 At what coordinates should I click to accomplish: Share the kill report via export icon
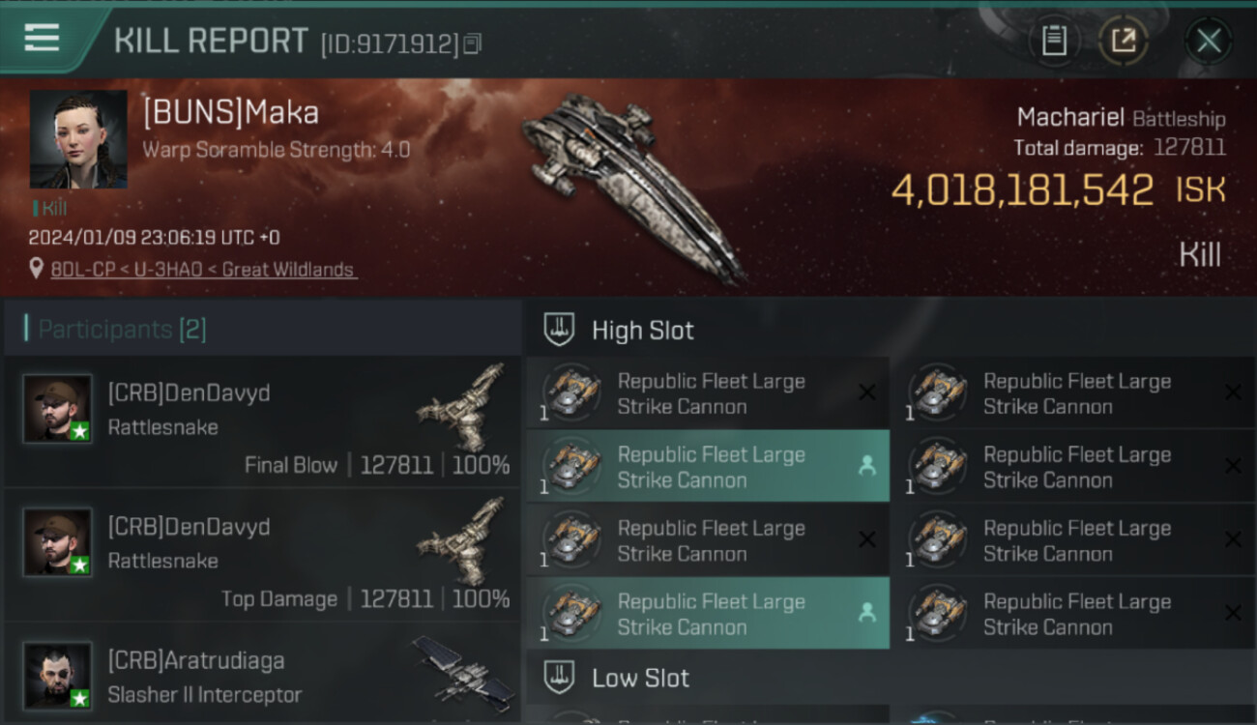click(x=1123, y=41)
